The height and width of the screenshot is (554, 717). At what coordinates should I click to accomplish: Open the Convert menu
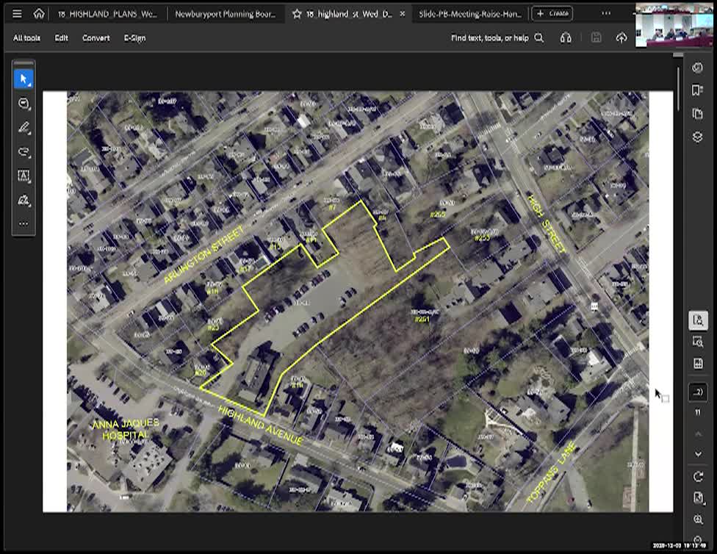(96, 37)
